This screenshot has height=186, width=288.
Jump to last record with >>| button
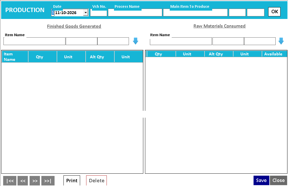coord(48,181)
